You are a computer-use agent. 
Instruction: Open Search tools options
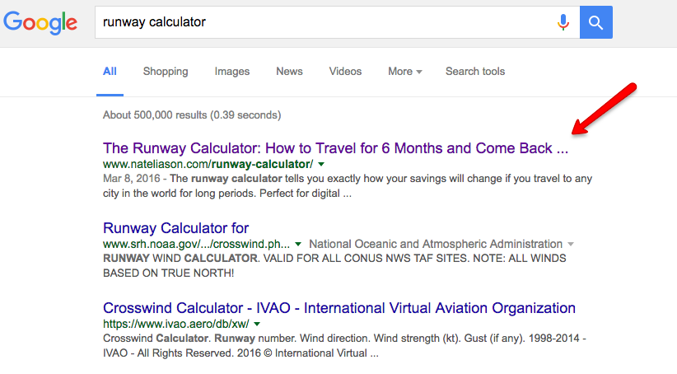click(475, 72)
